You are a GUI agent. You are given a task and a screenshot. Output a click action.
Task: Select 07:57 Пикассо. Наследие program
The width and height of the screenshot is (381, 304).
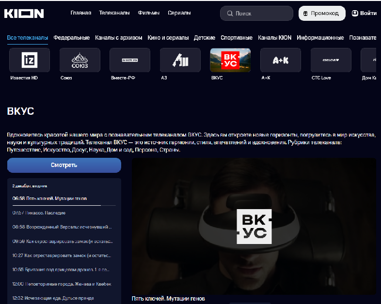click(x=39, y=213)
